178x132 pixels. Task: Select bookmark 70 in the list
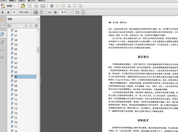pyautogui.click(x=16, y=95)
